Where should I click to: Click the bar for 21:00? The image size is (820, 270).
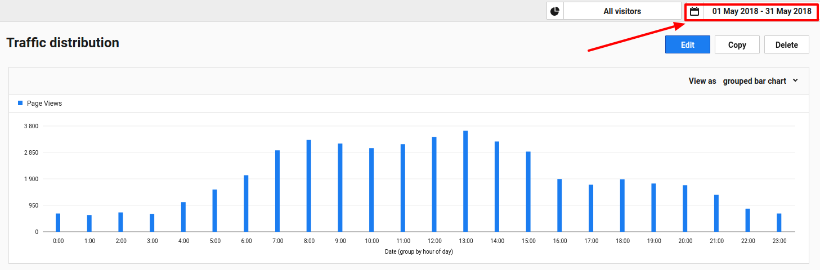716,213
